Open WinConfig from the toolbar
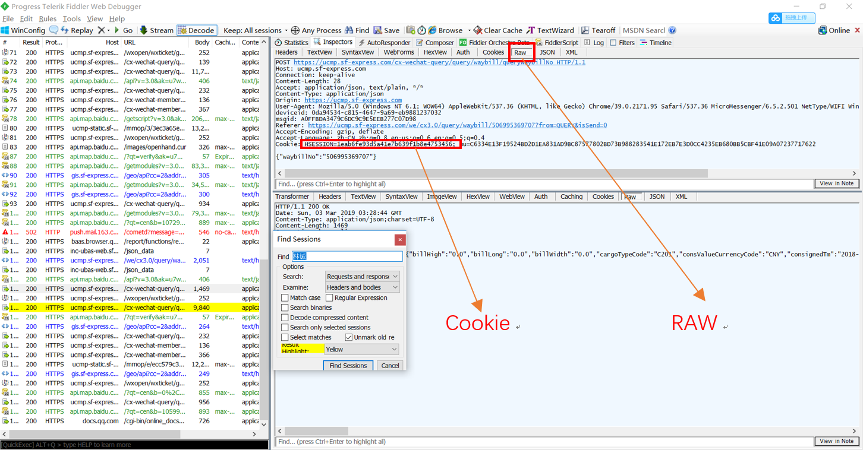Viewport: 863px width, 450px height. (23, 30)
